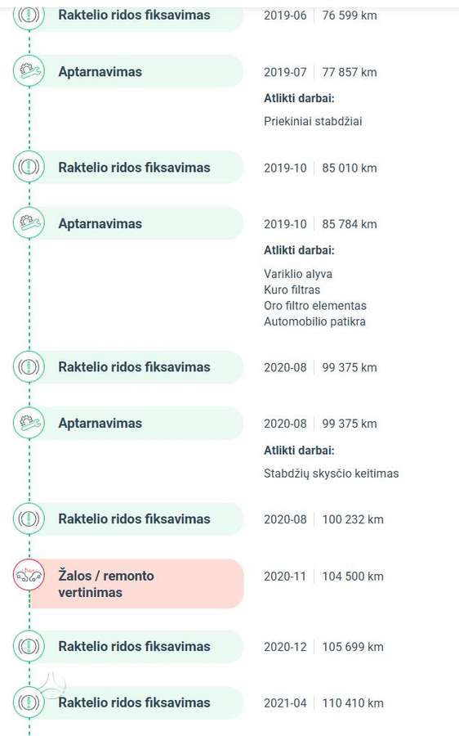The width and height of the screenshot is (459, 736).
Task: Click the Stabdžių skysčio keitimas work item
Action: [331, 473]
